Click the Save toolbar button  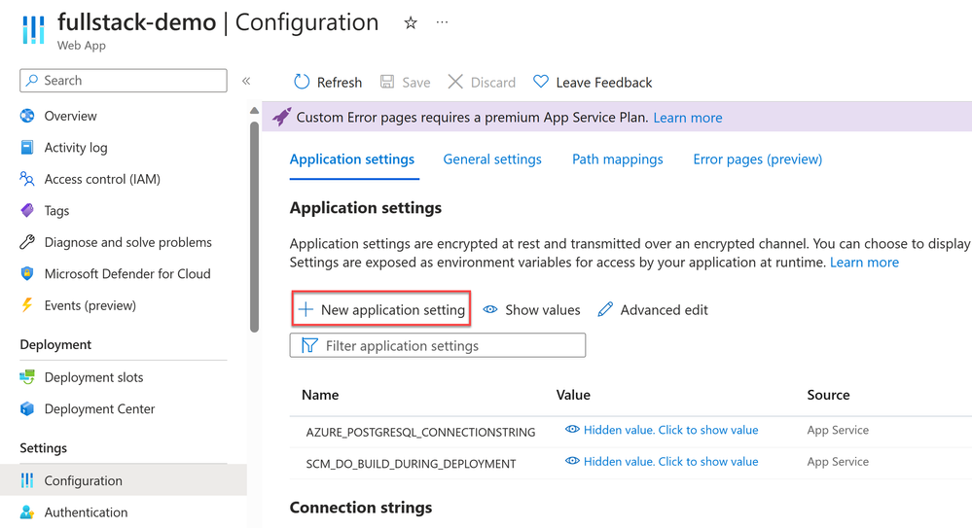pos(405,83)
